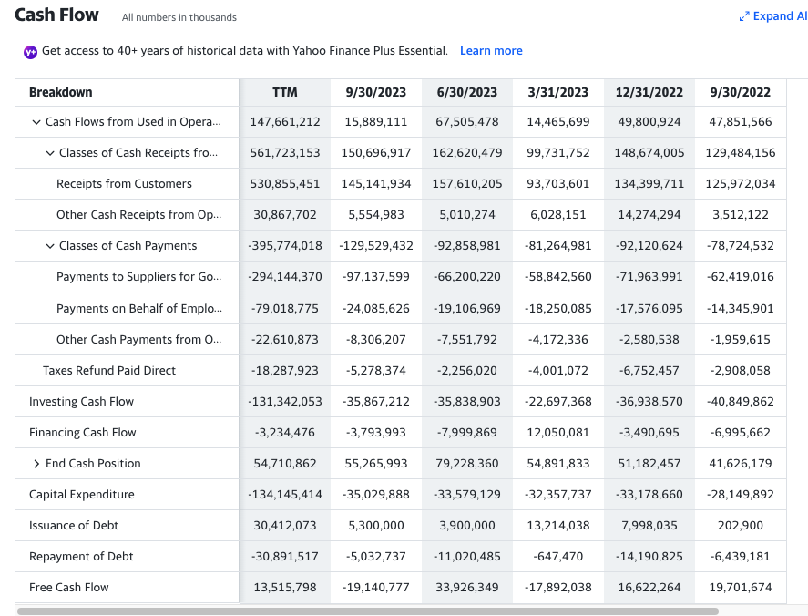Click the Yahoo Finance Plus purple icon
808x616 pixels.
pyautogui.click(x=30, y=52)
